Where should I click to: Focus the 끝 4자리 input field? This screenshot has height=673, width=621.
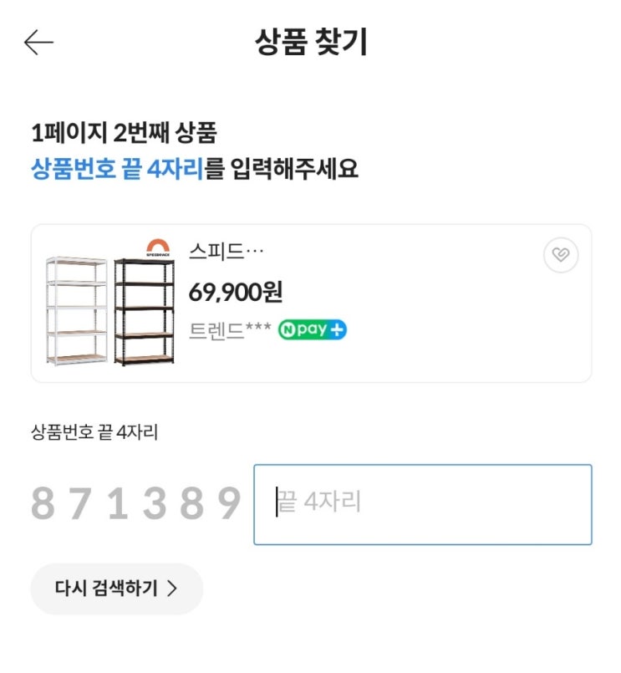(423, 504)
